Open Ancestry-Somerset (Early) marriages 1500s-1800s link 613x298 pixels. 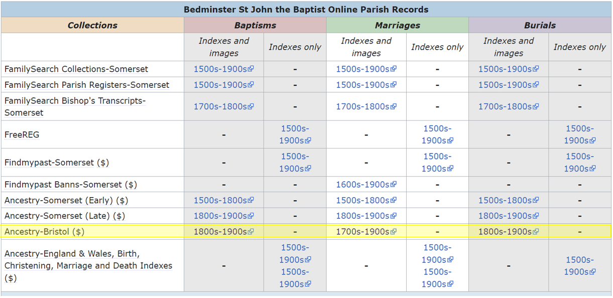[366, 200]
